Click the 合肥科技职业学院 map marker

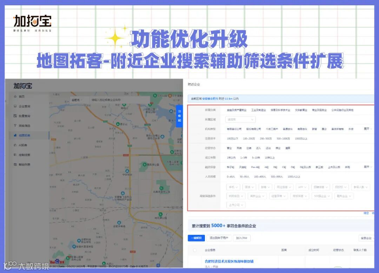[79, 240]
